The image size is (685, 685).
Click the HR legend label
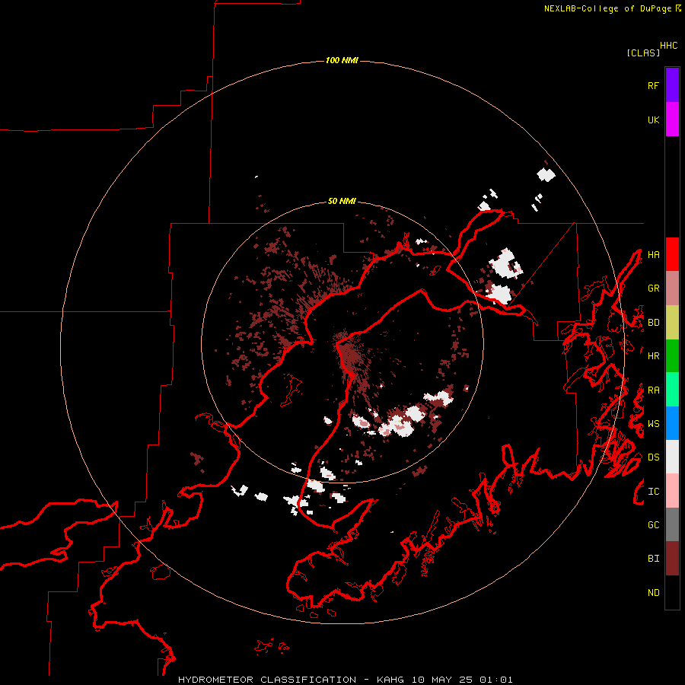coord(653,356)
